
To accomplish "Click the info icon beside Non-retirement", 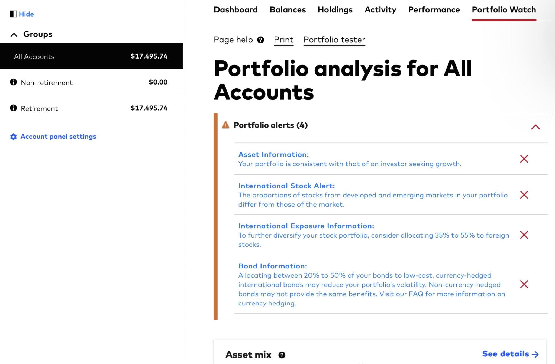I will coord(13,82).
